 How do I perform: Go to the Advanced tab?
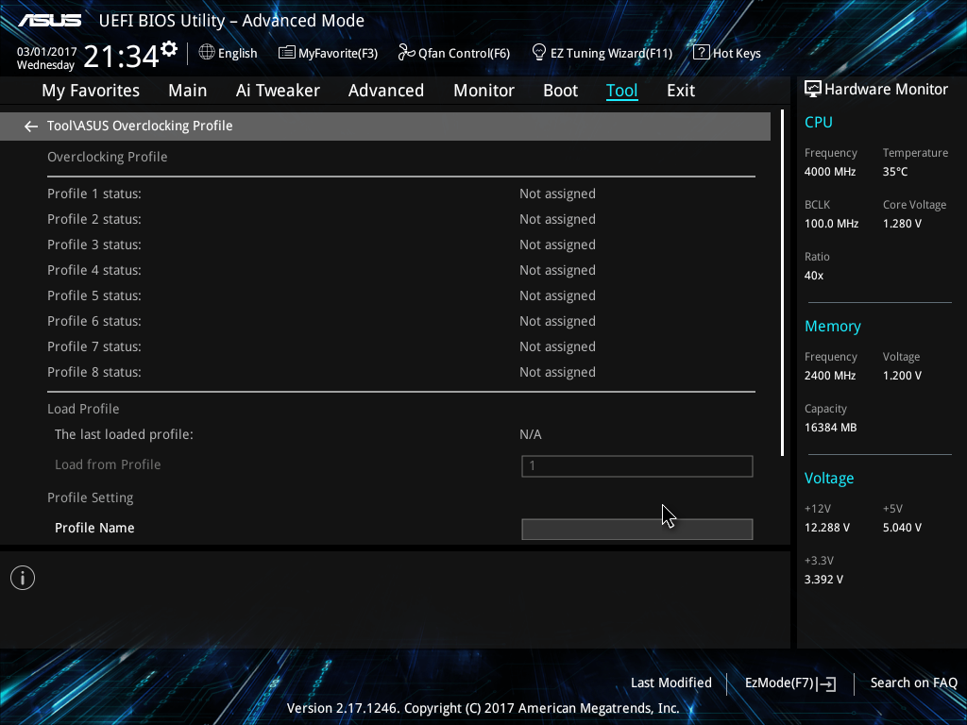[386, 91]
